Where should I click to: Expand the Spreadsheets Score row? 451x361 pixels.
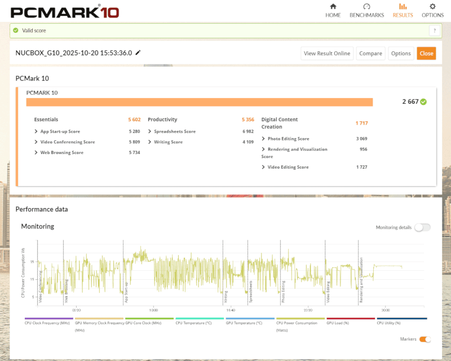[x=150, y=131]
